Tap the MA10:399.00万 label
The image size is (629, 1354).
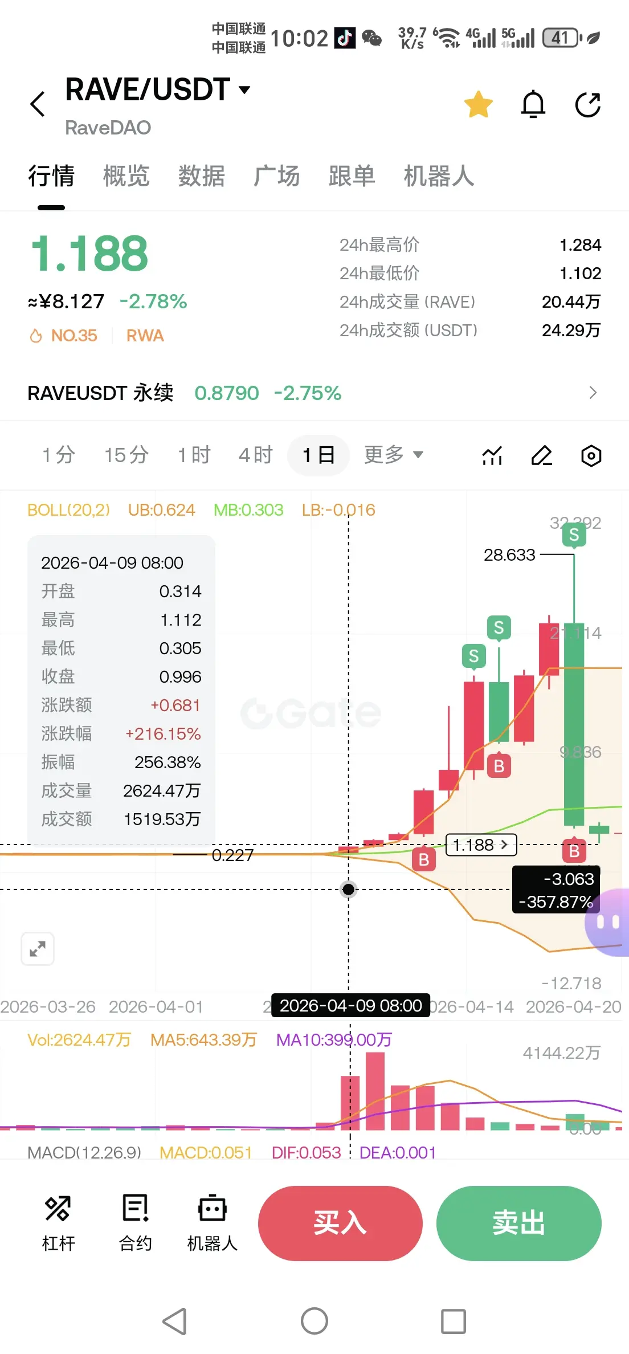334,1040
